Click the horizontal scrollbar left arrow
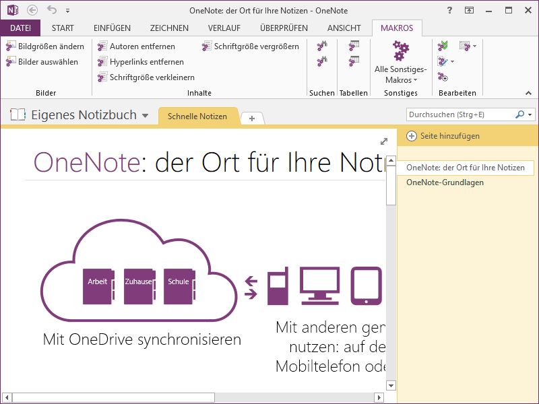Screen dimensions: 539x404 pos(7,397)
